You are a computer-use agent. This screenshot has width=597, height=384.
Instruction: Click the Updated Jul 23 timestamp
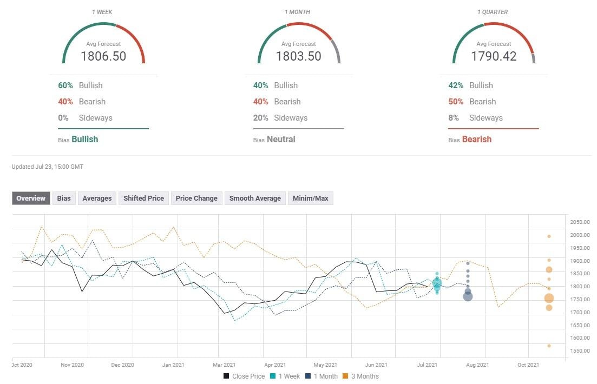47,167
